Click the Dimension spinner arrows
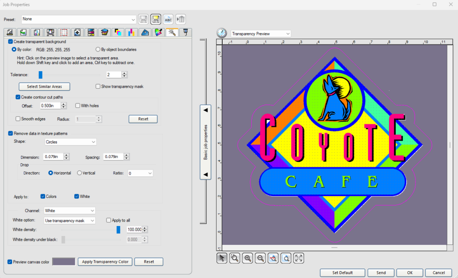This screenshot has height=278, width=458. (x=67, y=157)
